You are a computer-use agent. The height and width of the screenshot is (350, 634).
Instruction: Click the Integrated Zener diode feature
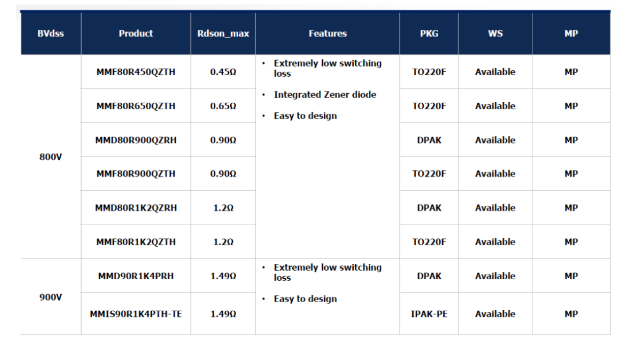[325, 95]
